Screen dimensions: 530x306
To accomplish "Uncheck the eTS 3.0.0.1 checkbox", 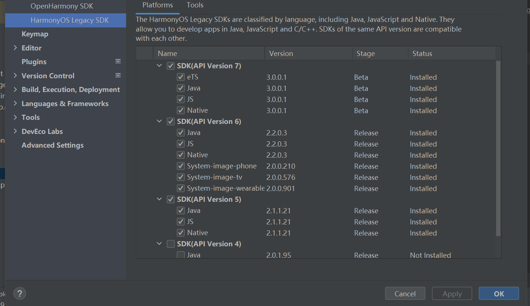I will [x=181, y=77].
